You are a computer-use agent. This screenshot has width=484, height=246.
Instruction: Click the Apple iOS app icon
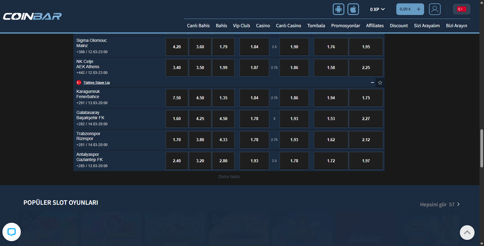(x=353, y=9)
